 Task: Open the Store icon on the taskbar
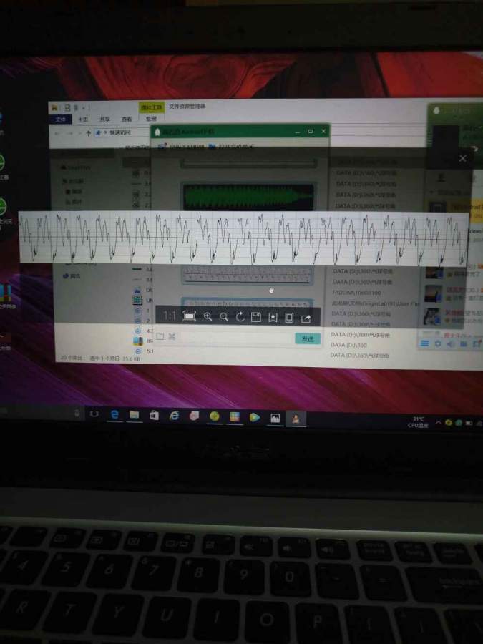[x=155, y=416]
